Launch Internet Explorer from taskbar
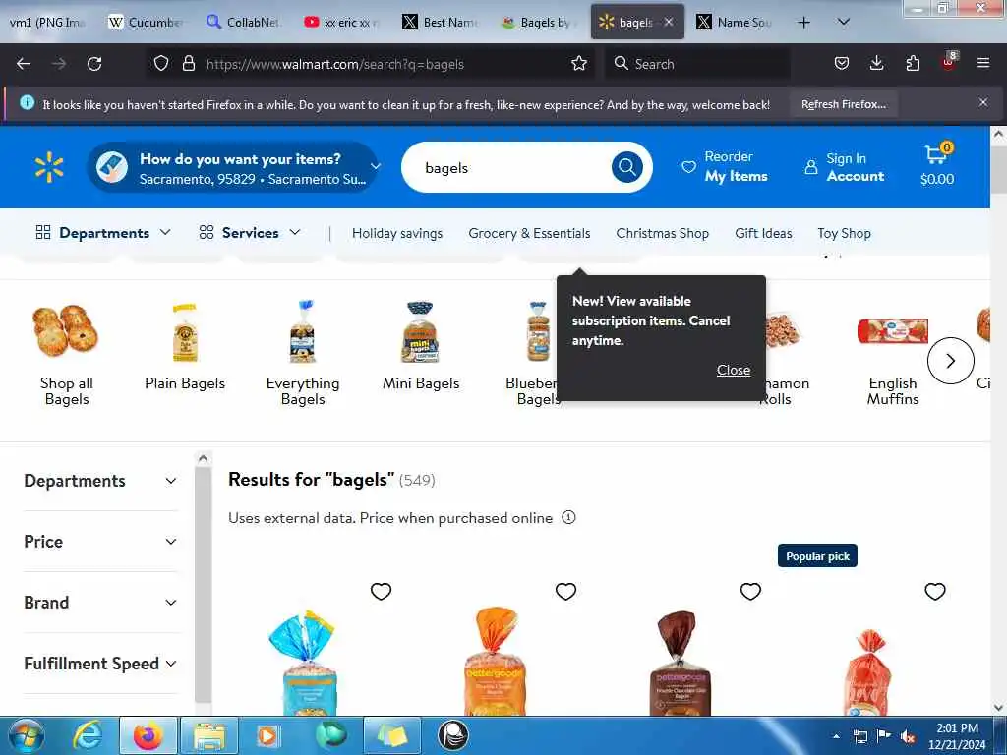 click(x=88, y=735)
